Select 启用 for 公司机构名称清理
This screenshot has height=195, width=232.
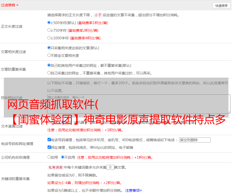point(49,157)
